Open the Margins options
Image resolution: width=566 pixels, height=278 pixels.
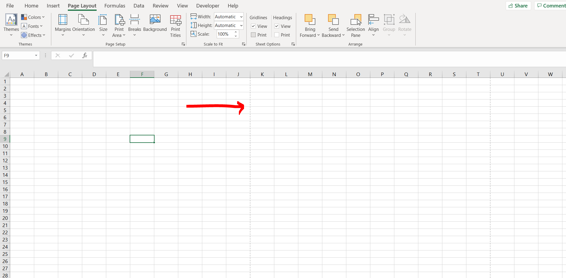(x=63, y=25)
